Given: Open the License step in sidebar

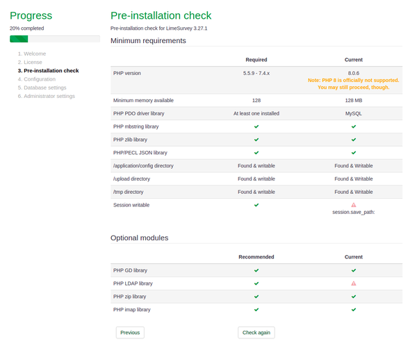Looking at the screenshot, I should (33, 62).
